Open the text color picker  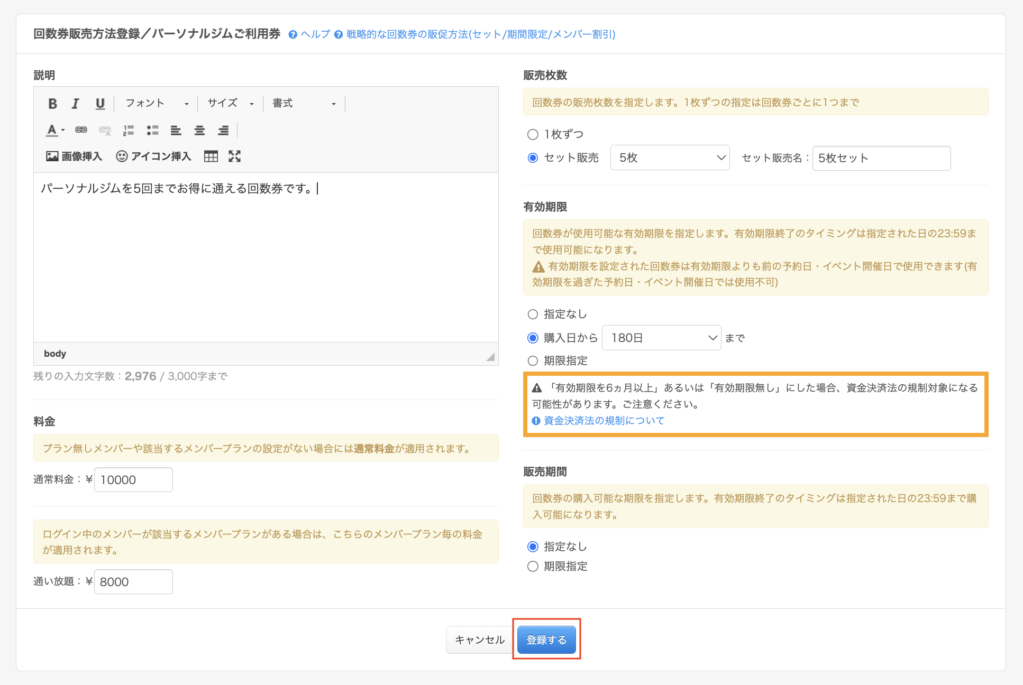click(55, 130)
